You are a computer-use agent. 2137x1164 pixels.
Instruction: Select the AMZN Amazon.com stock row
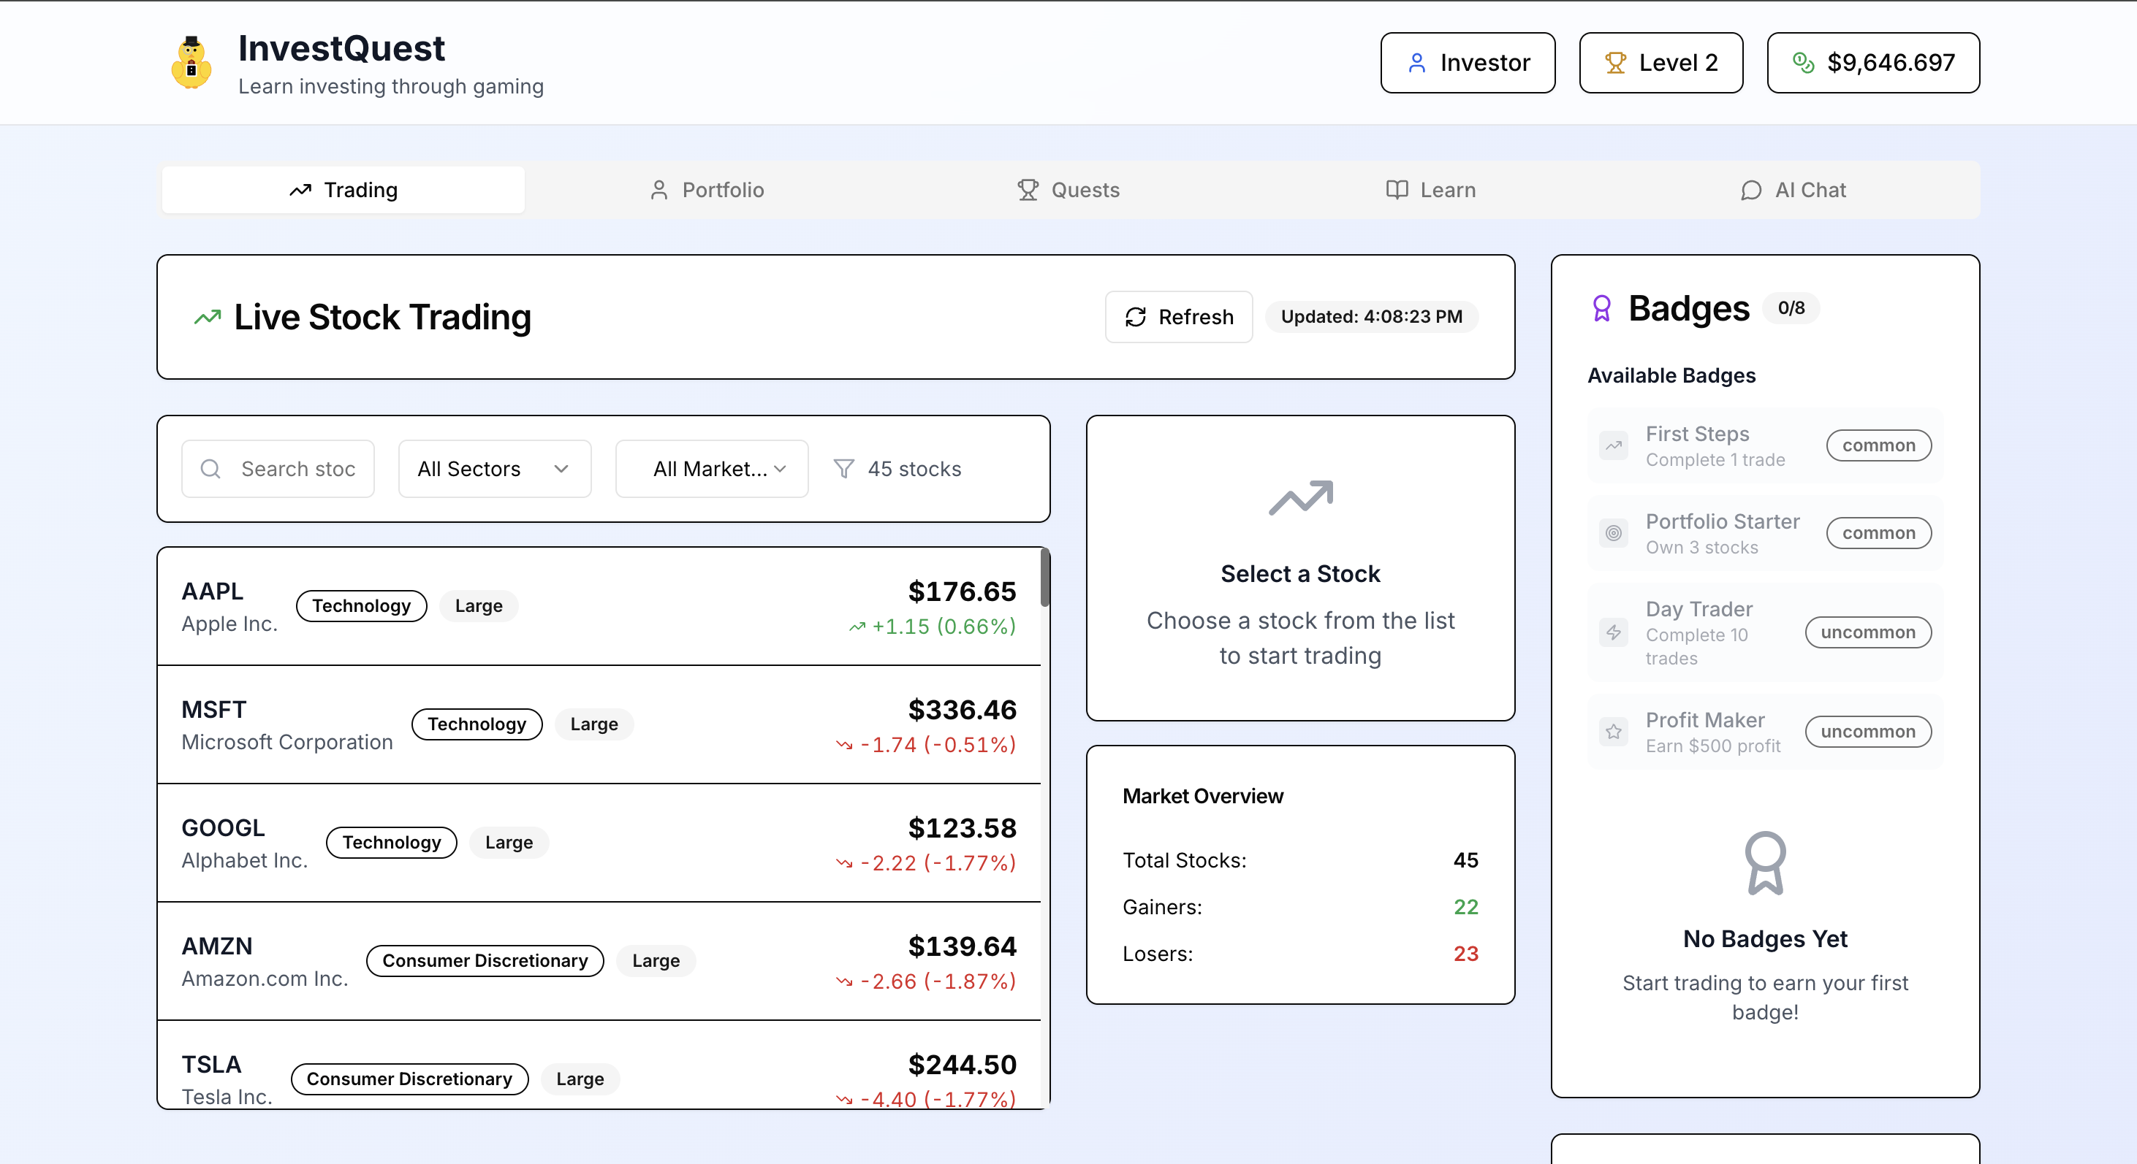pyautogui.click(x=598, y=961)
